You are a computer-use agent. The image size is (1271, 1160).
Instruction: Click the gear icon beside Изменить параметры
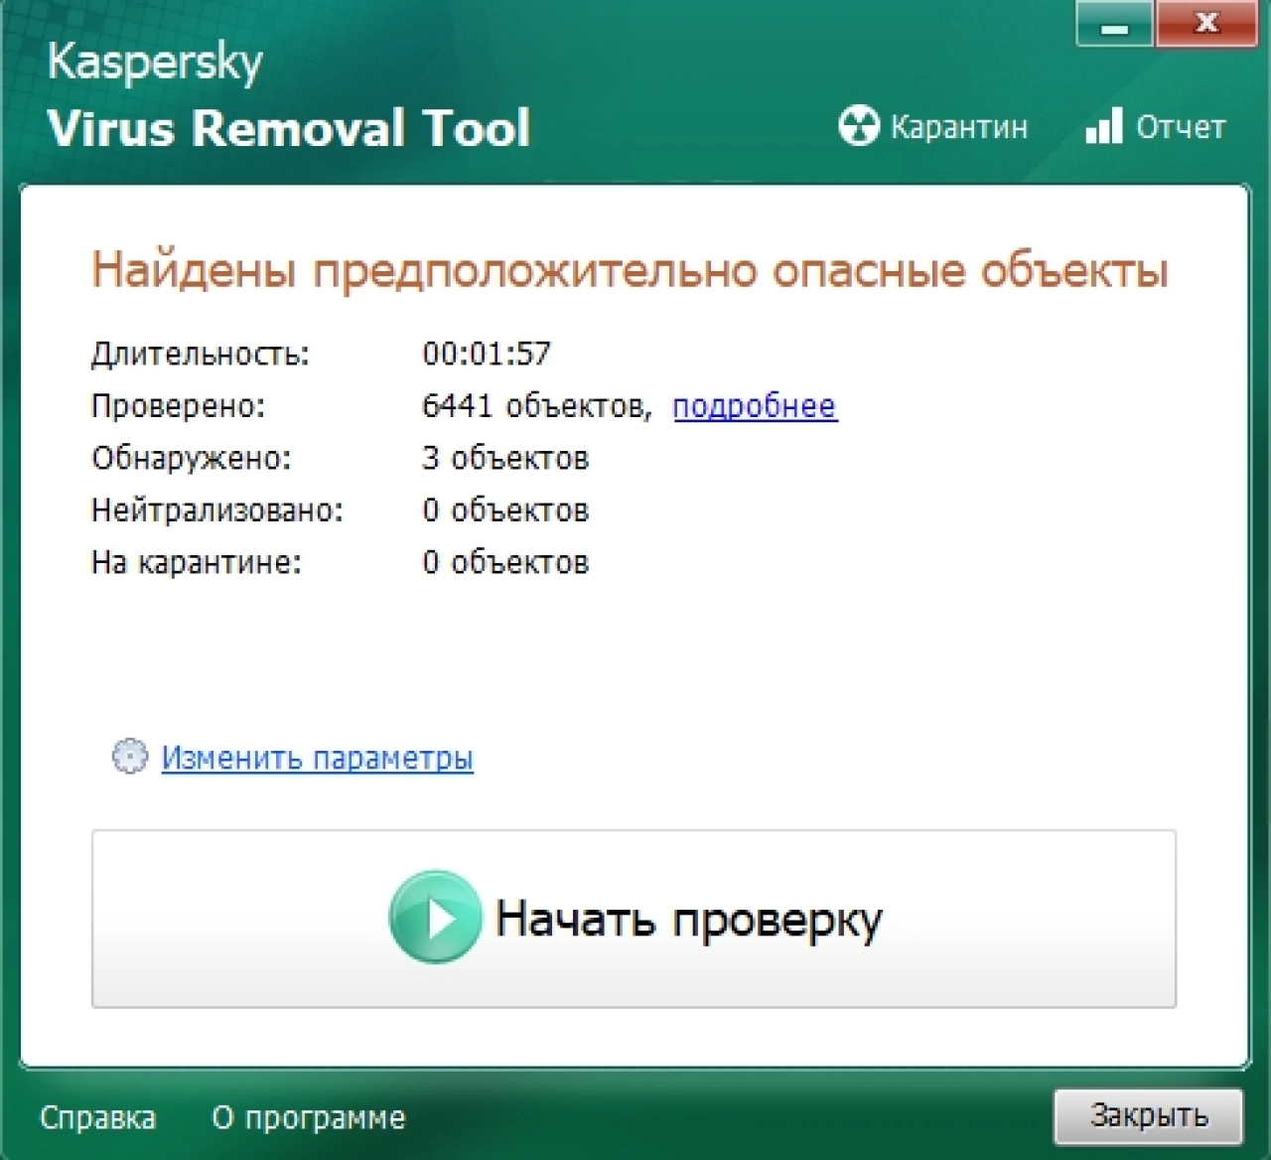[129, 757]
